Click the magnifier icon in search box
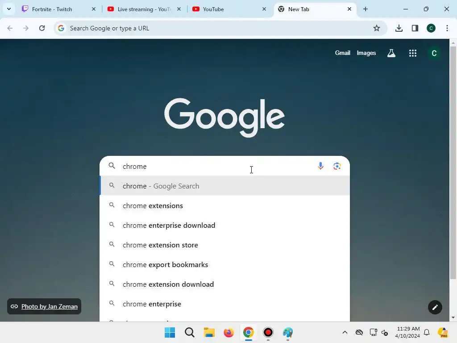457x343 pixels. tap(112, 166)
